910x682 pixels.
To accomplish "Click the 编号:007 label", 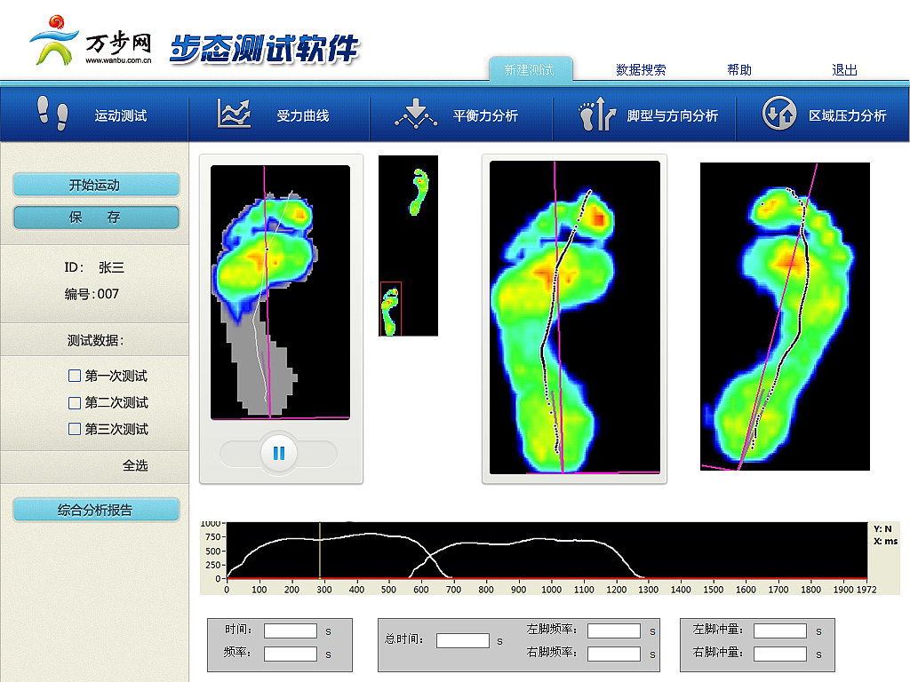I will (x=92, y=294).
